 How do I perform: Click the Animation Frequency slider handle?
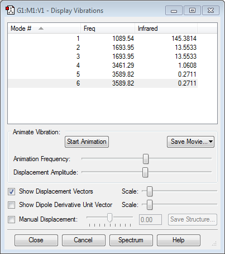[146, 159]
